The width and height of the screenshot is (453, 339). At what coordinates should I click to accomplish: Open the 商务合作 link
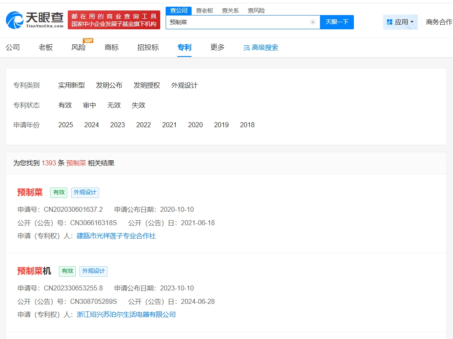439,22
